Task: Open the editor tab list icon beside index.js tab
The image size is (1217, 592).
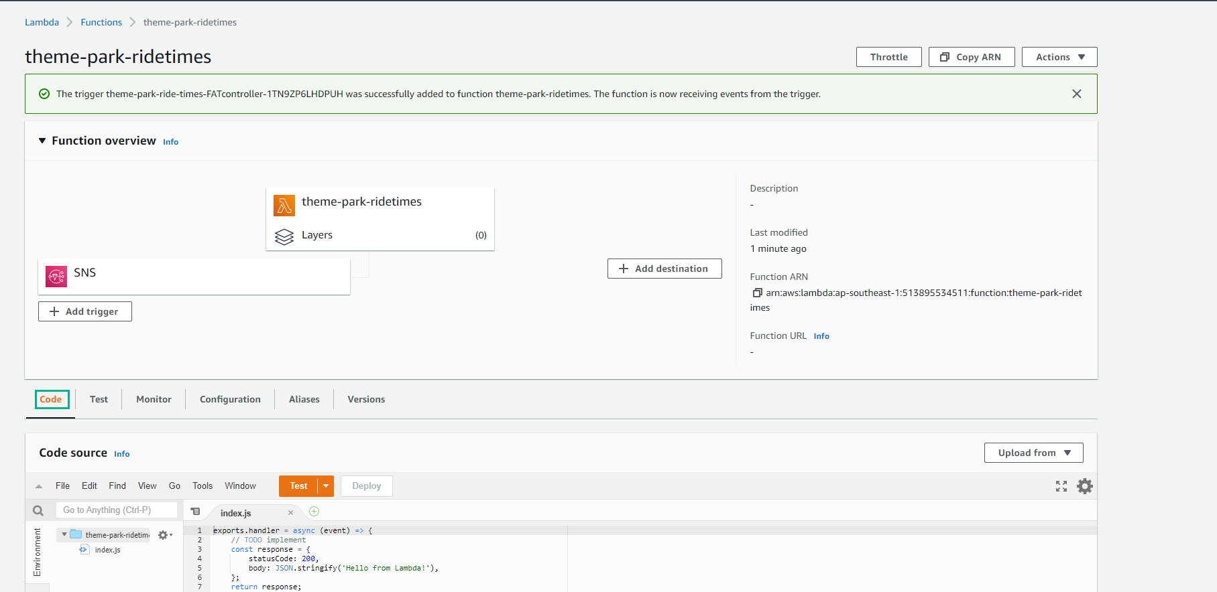Action: point(195,512)
